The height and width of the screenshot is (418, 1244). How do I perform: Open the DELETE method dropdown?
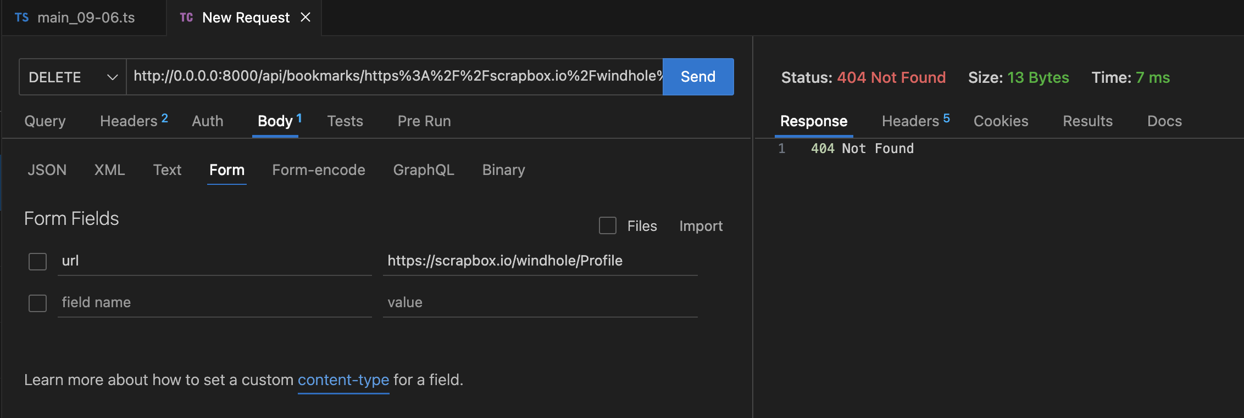(x=73, y=77)
